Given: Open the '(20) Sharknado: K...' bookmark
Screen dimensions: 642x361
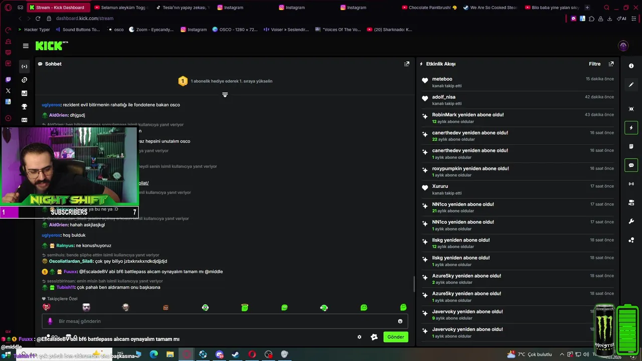Looking at the screenshot, I should tap(389, 30).
